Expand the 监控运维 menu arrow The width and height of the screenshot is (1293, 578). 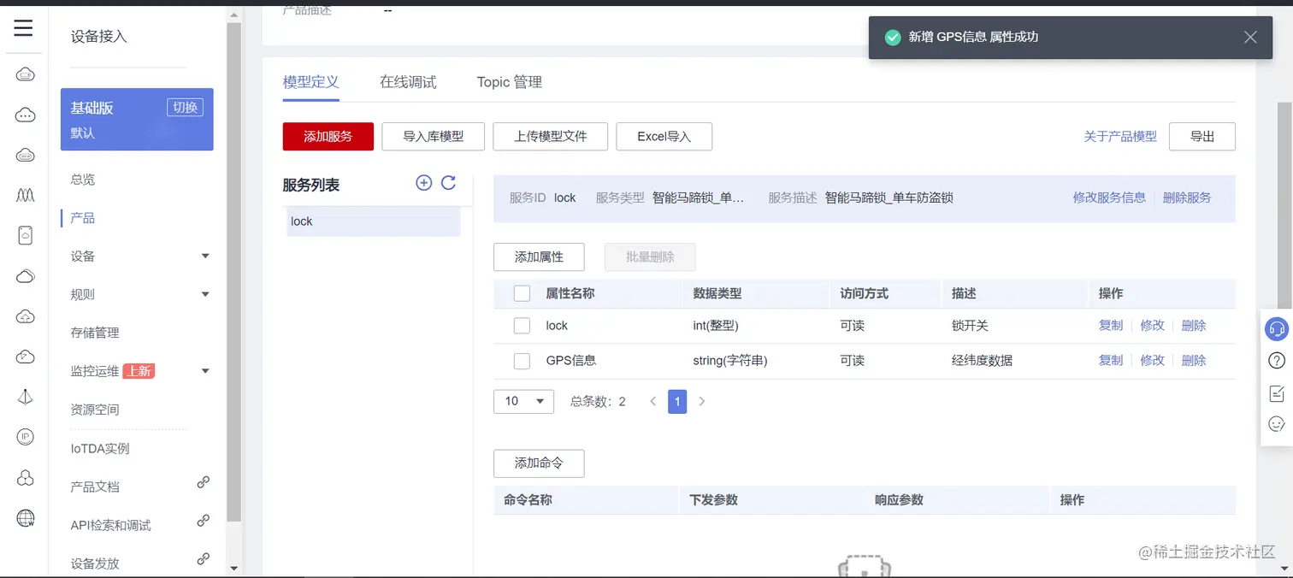coord(205,371)
